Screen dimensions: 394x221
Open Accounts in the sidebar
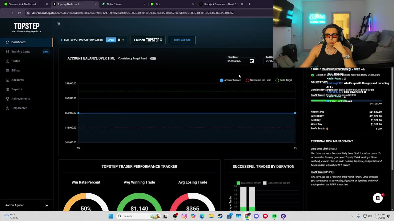pos(26,80)
